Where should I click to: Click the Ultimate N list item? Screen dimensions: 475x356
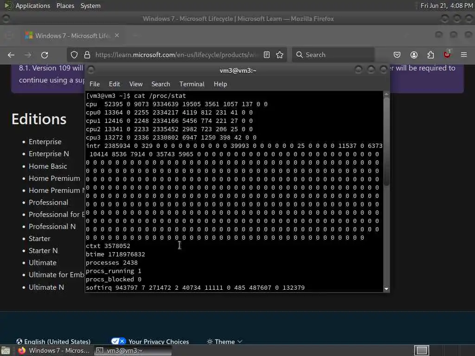(x=46, y=287)
